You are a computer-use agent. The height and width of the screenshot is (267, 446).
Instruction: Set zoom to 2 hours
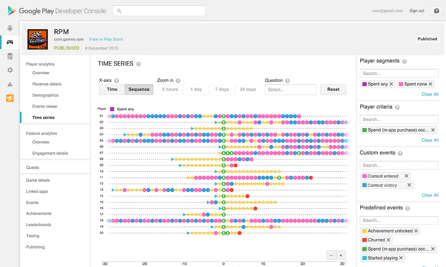170,89
